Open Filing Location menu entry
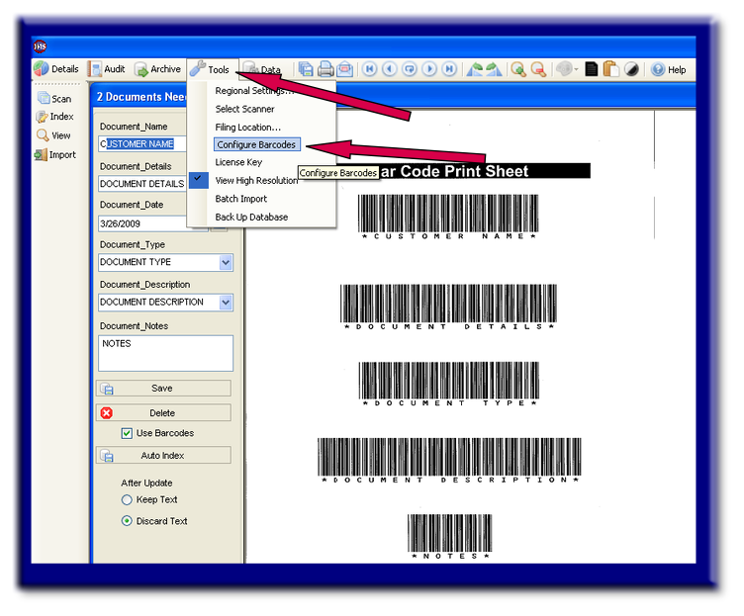Viewport: 744px width, 616px height. point(247,127)
